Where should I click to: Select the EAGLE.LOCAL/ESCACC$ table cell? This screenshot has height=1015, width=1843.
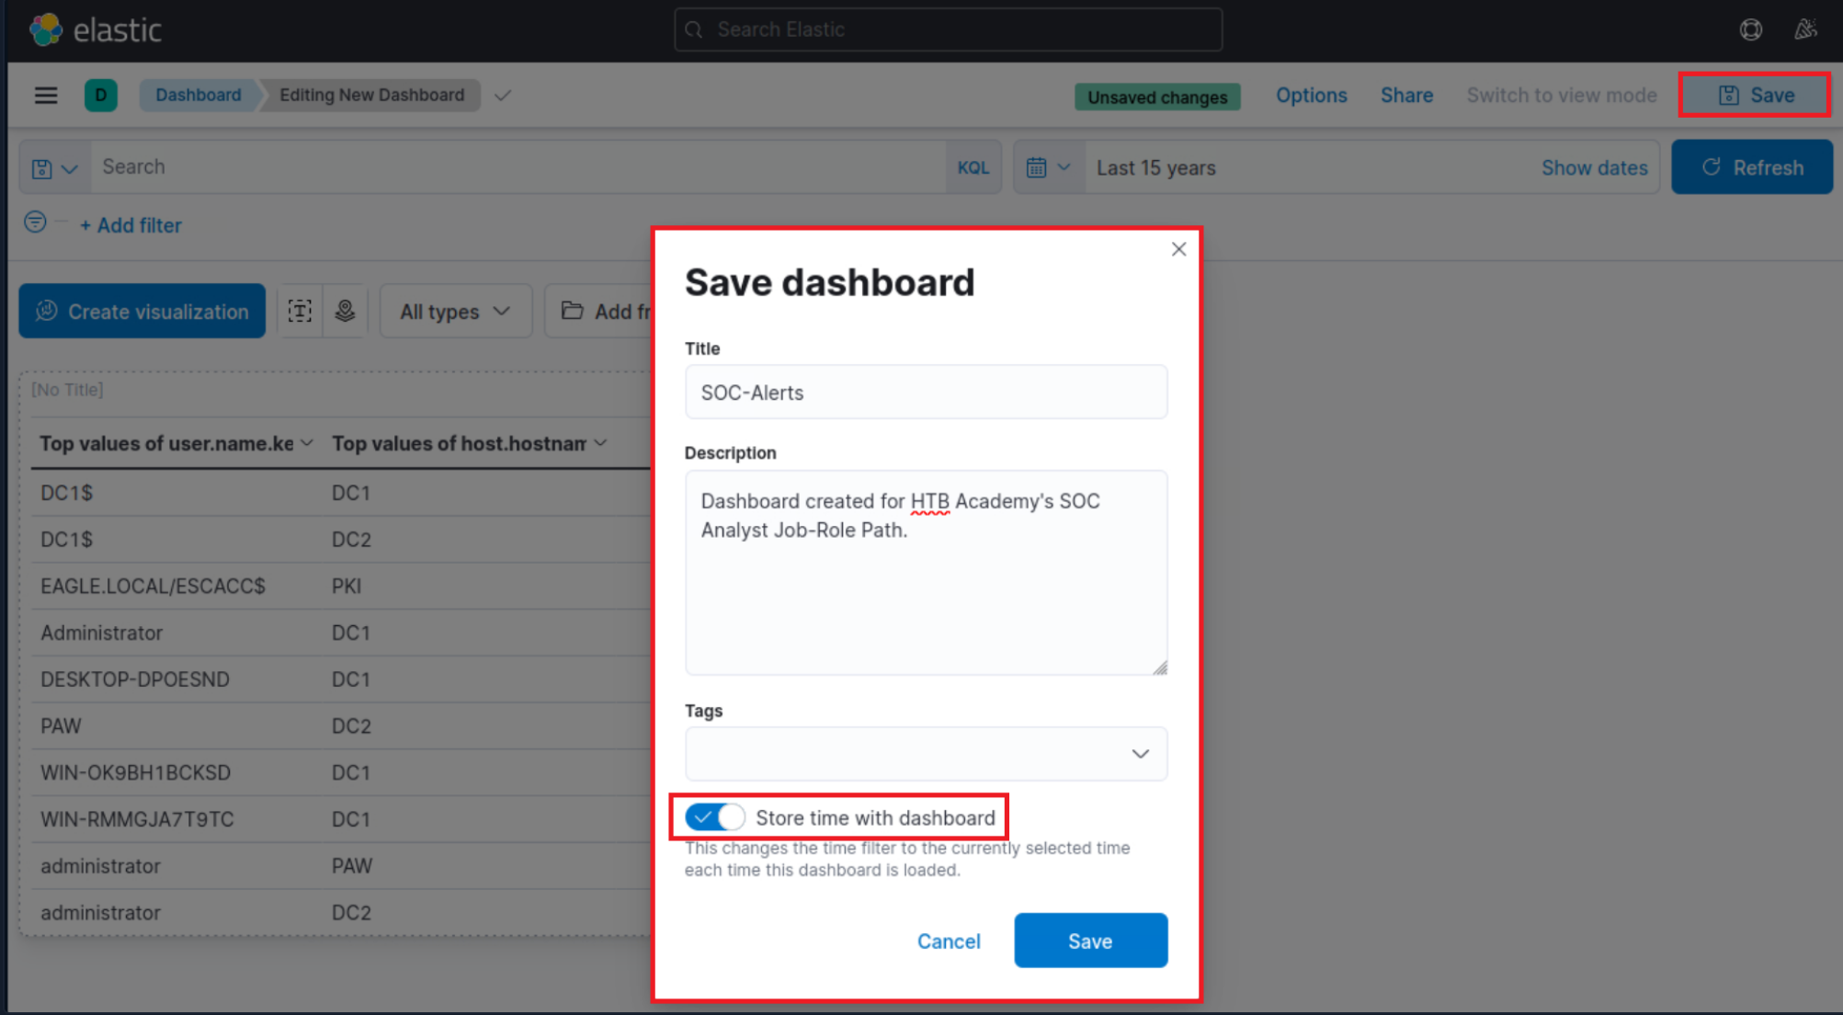tap(153, 586)
